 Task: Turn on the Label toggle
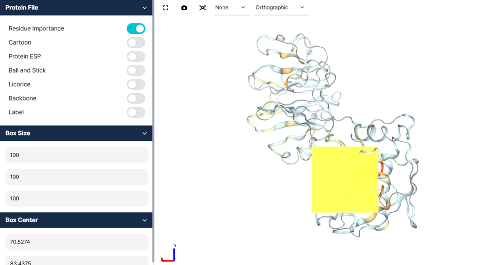click(x=136, y=112)
